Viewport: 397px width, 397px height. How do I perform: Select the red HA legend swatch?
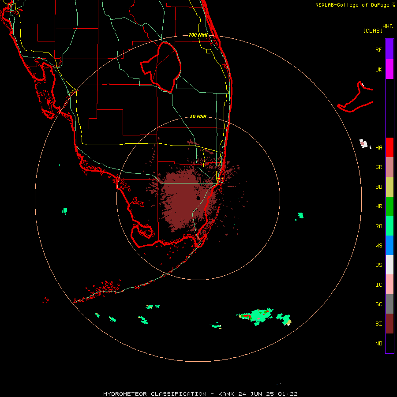390,147
